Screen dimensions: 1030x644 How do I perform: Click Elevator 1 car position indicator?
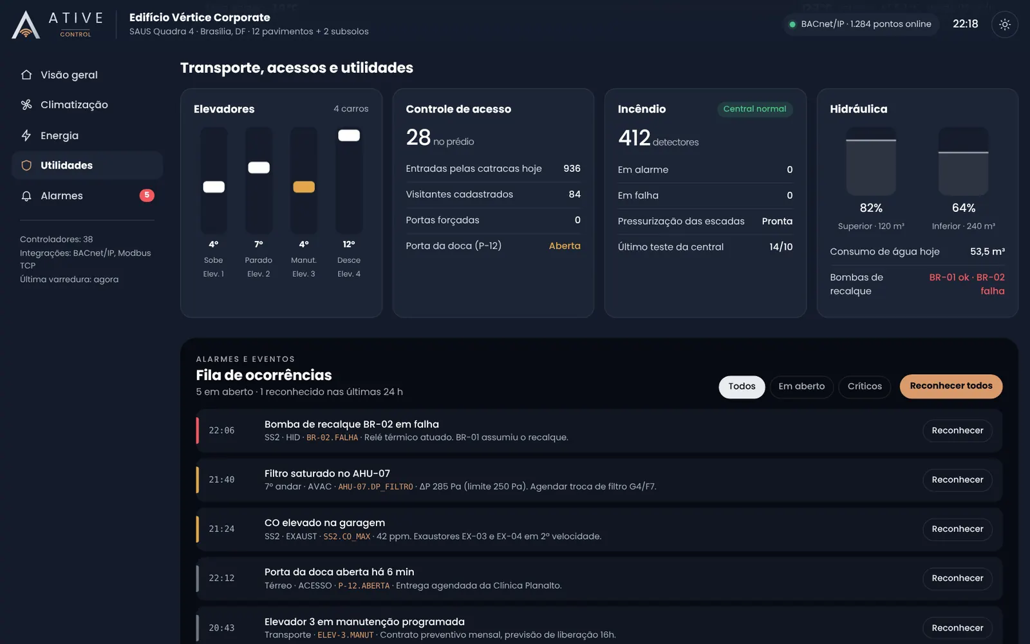(214, 187)
